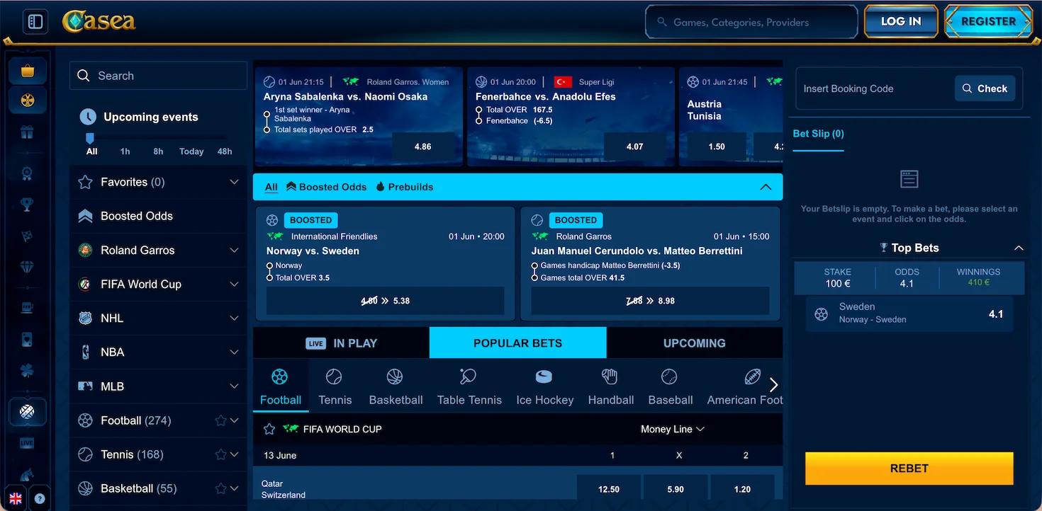
Task: Select the All filter tab
Action: pyautogui.click(x=271, y=187)
